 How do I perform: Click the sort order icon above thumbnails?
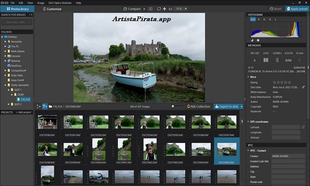(38, 107)
